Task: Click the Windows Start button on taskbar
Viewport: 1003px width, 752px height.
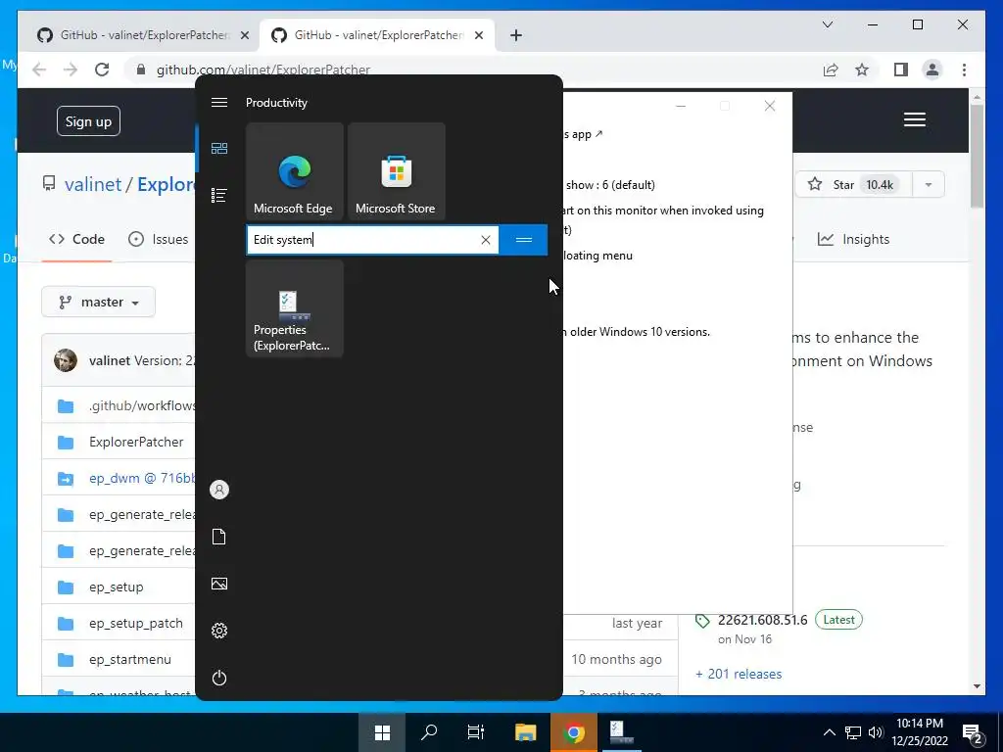Action: [x=383, y=732]
